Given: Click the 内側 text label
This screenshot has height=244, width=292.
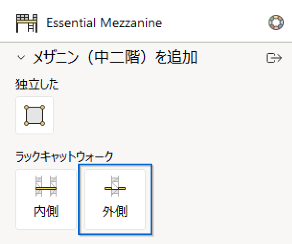Looking at the screenshot, I should pyautogui.click(x=46, y=211).
